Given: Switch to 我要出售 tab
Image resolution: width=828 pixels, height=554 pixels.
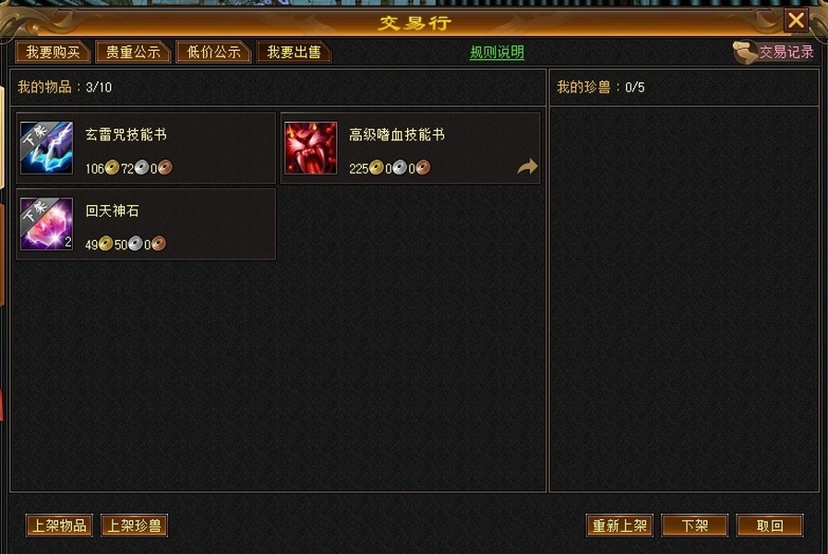Looking at the screenshot, I should click(294, 53).
